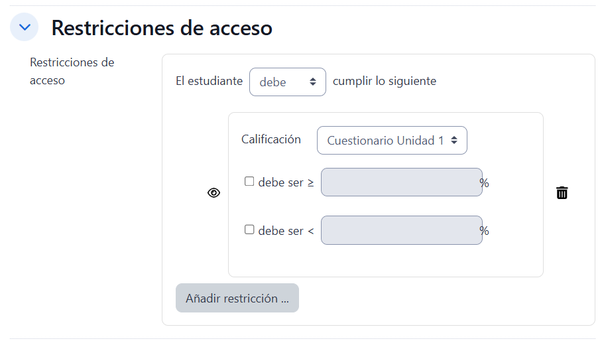This screenshot has width=604, height=341.
Task: Delete the grade restriction with the trash icon
Action: tap(562, 193)
